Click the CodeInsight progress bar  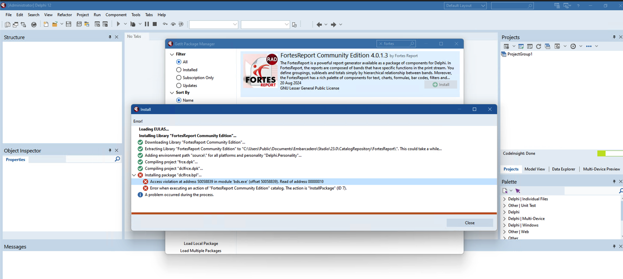(x=610, y=153)
